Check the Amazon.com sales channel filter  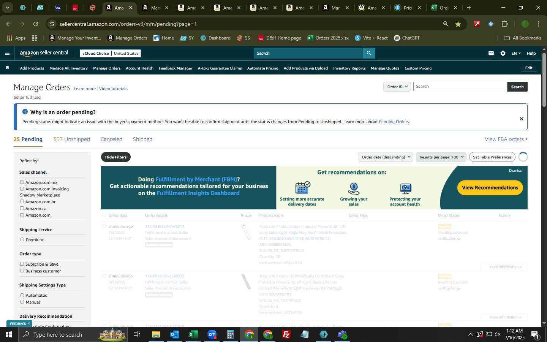[22, 215]
